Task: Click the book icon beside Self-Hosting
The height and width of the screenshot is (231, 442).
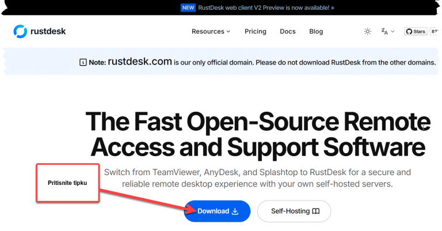Action: pyautogui.click(x=316, y=211)
